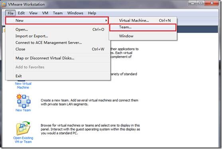Click Open Existing VM or Team link
Screen dimensions: 222x149
coord(23,140)
